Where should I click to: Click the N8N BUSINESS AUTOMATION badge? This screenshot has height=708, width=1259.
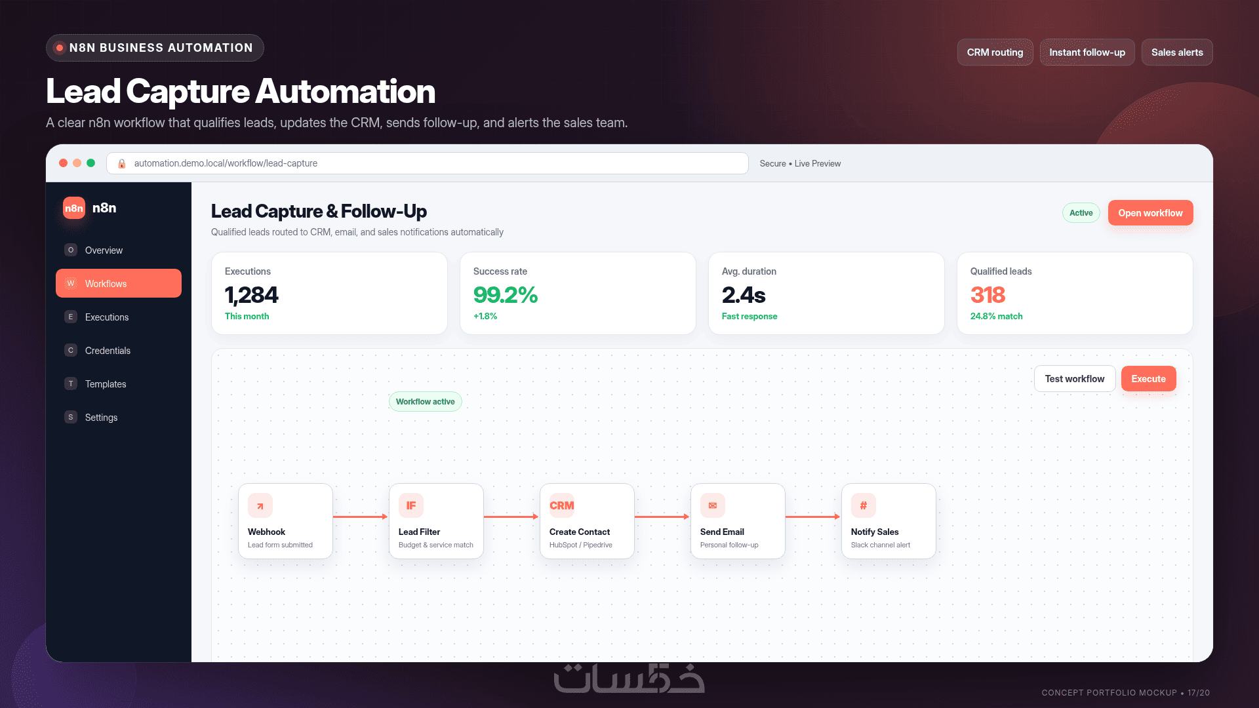point(155,48)
